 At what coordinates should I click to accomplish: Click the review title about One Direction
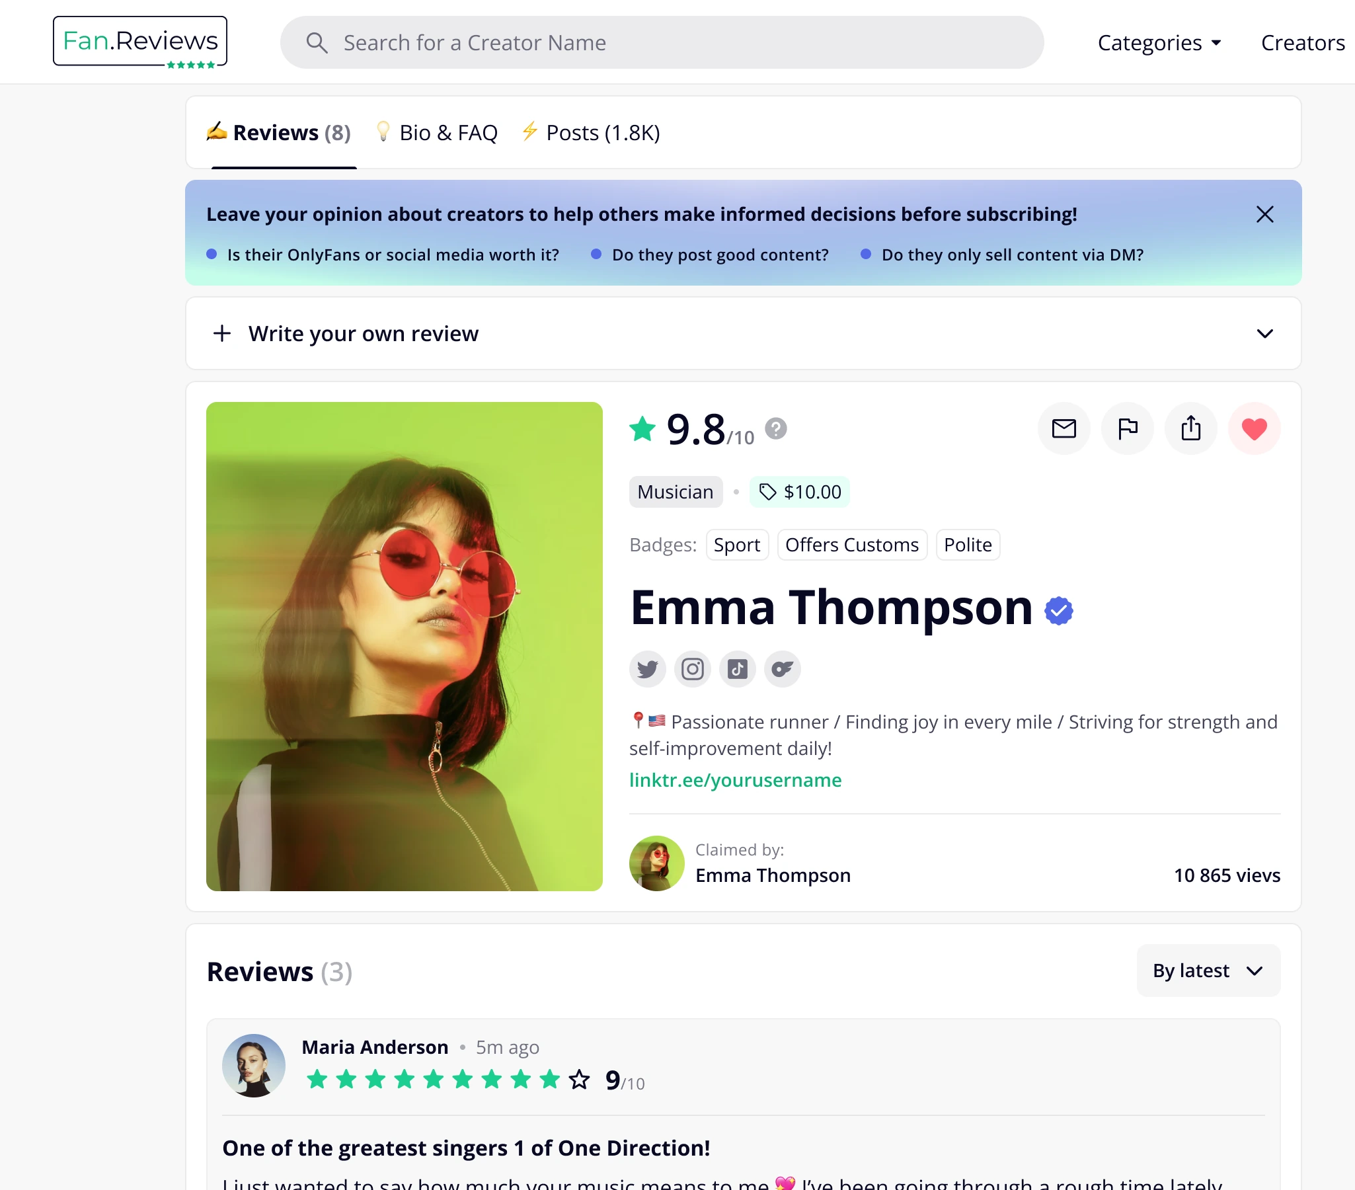[466, 1148]
